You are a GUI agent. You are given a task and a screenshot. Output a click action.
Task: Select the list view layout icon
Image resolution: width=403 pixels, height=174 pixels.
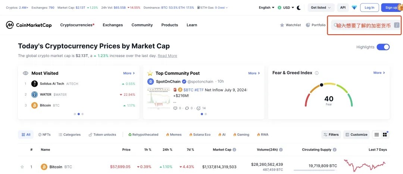coord(377,135)
